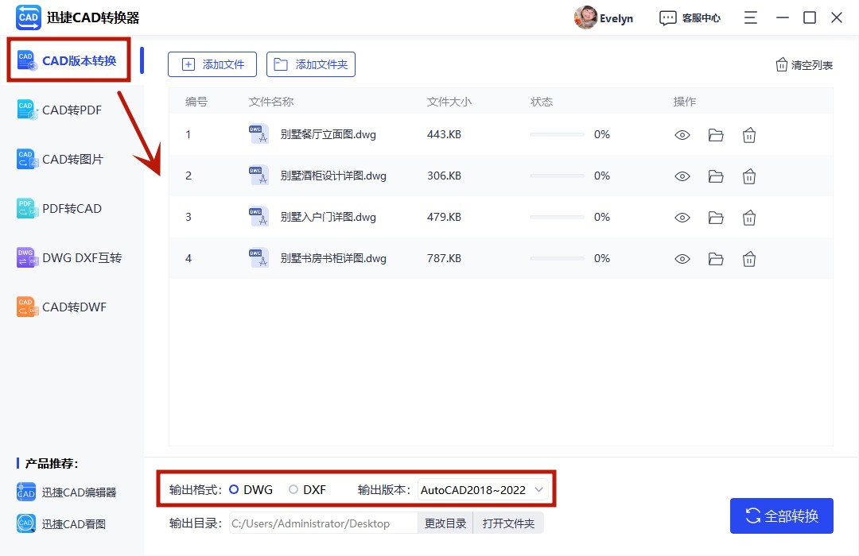Click 添加文件 to add files
This screenshot has height=556, width=859.
[212, 64]
